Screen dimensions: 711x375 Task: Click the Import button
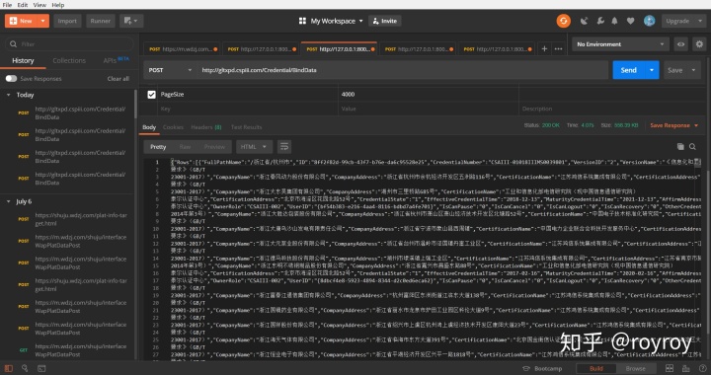pos(67,21)
